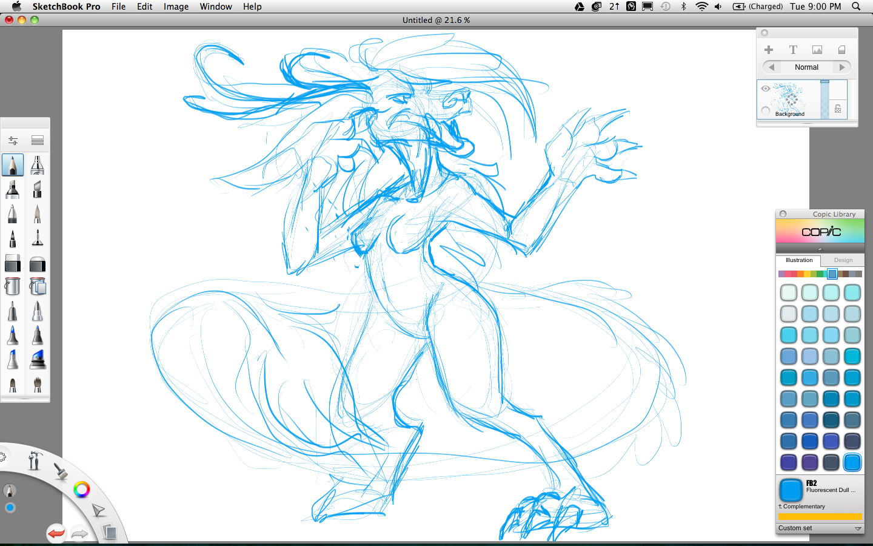Expand the Complementary colors section
Image resolution: width=873 pixels, height=546 pixels.
point(802,507)
